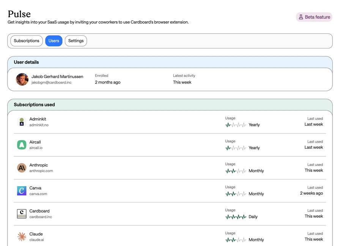Click the canva.com domain text
Screen dimensions: 340x246
(38, 194)
